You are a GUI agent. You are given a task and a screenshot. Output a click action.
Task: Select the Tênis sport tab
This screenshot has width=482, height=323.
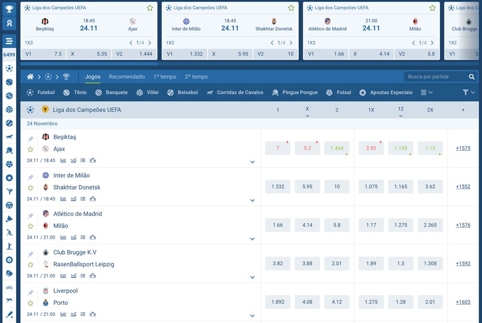(x=75, y=92)
